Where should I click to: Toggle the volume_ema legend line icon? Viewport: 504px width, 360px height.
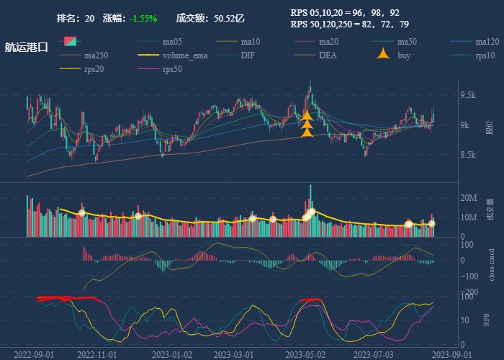(x=148, y=55)
